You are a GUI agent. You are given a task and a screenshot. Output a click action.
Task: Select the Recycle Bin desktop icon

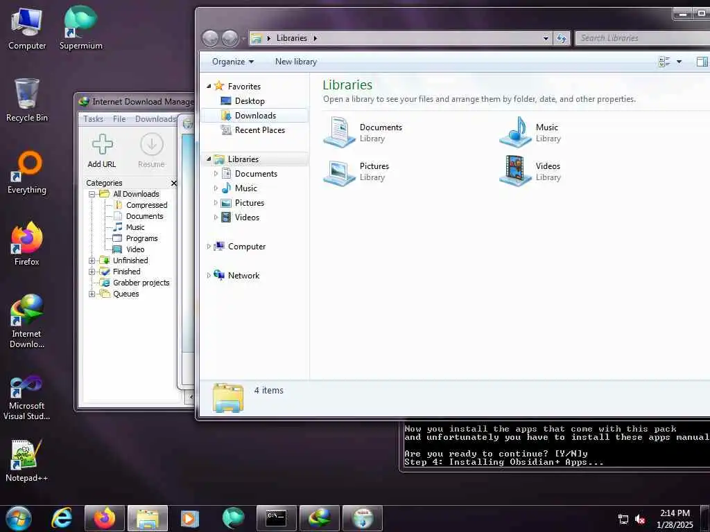tap(27, 100)
